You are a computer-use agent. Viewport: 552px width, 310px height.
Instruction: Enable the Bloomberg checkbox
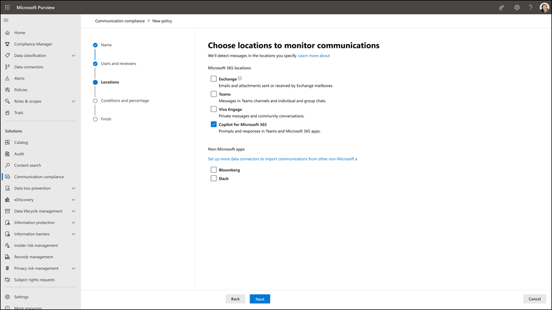213,170
